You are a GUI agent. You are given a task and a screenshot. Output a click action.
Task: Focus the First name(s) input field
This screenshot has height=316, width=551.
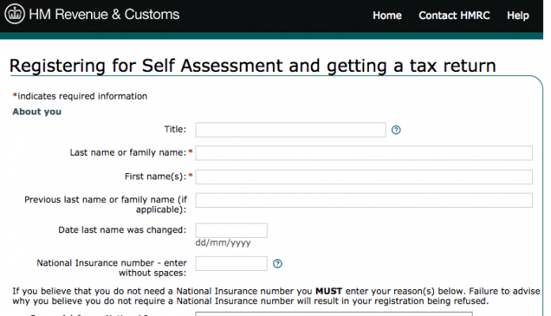(363, 177)
